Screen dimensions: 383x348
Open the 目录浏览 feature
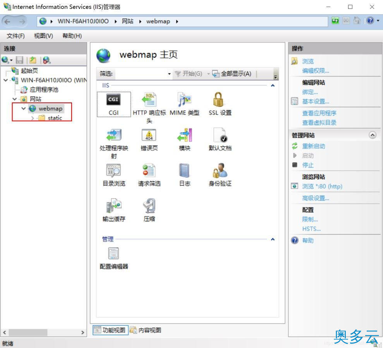114,175
